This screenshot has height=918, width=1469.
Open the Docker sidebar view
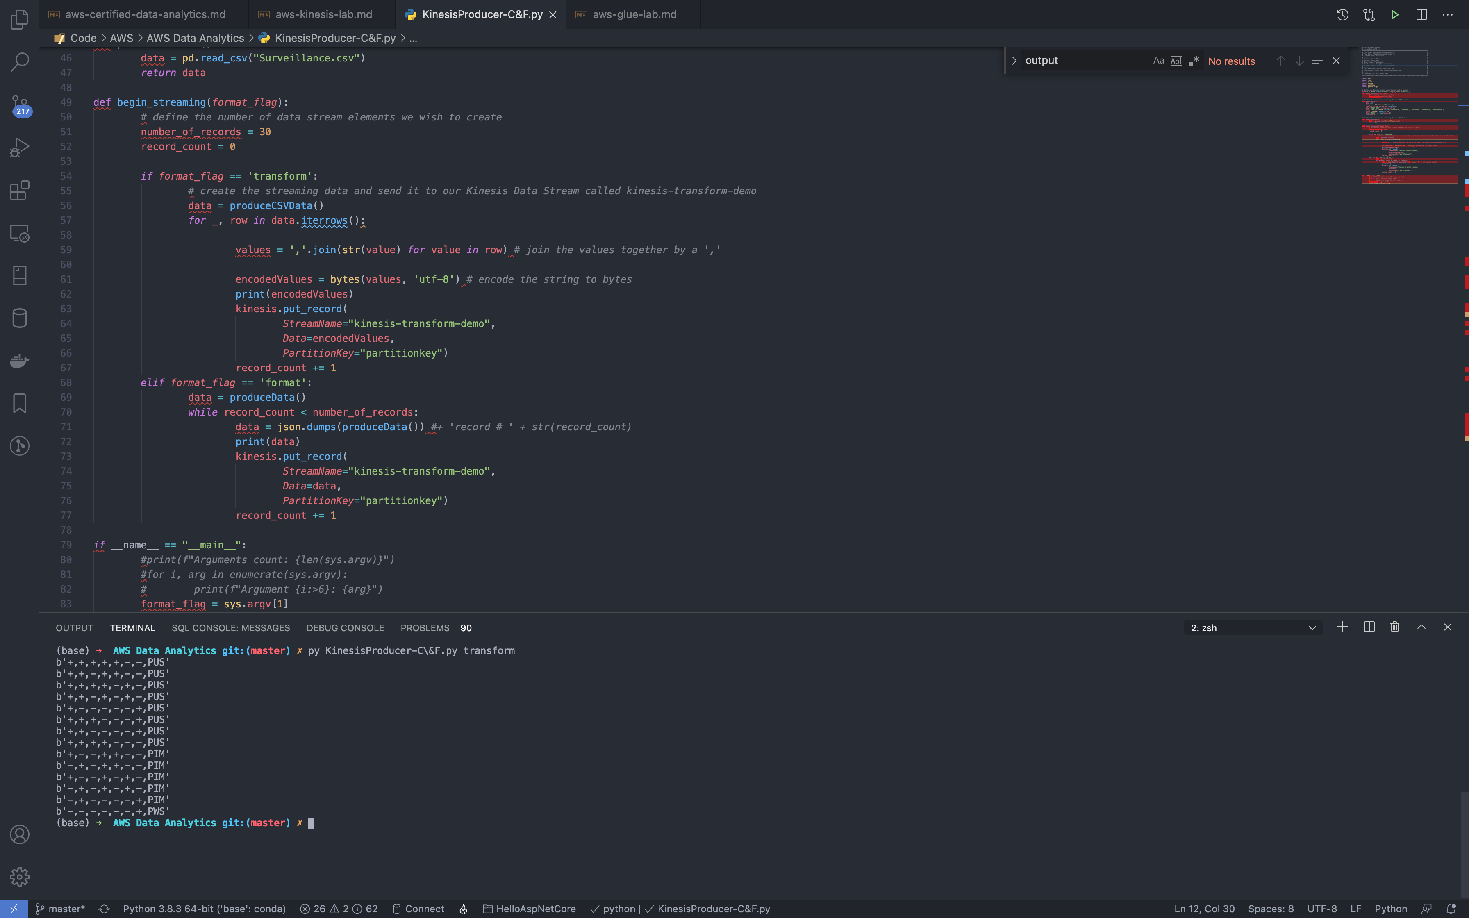pos(19,361)
